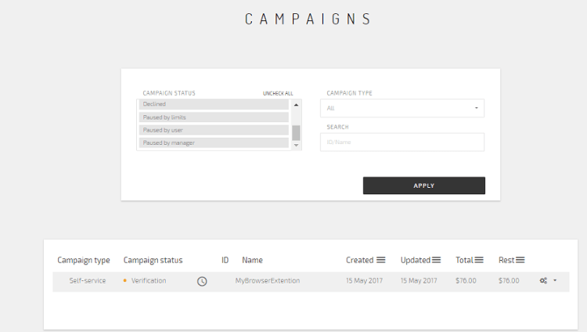The width and height of the screenshot is (587, 332).
Task: Sort by Total column icon
Action: coord(479,260)
